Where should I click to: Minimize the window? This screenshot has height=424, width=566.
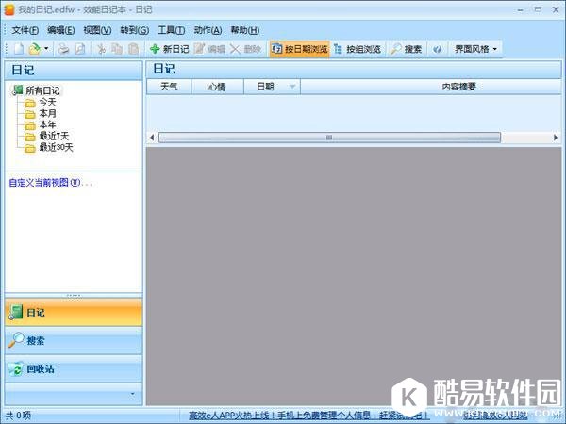521,10
